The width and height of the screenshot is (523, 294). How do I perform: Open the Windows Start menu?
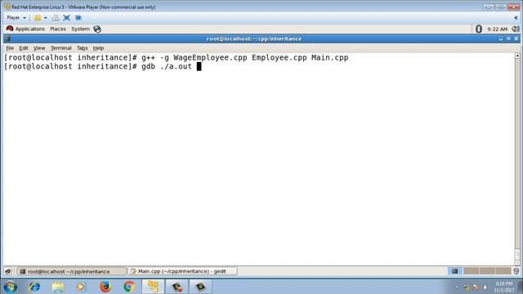(x=11, y=287)
